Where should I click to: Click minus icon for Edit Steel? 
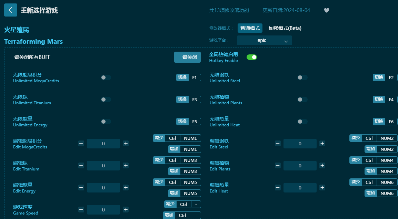tap(278, 144)
